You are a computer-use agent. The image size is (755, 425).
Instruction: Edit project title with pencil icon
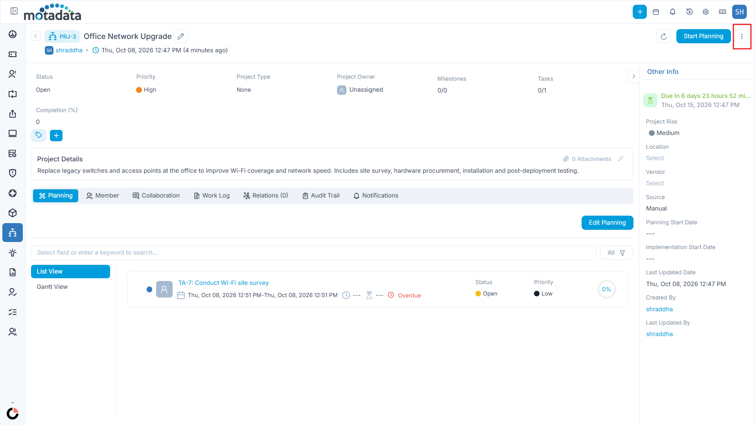pyautogui.click(x=181, y=36)
